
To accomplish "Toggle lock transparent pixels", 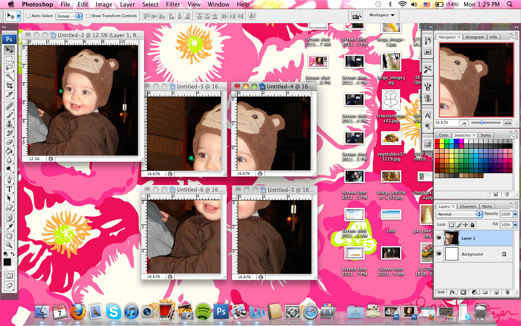I will click(x=451, y=225).
